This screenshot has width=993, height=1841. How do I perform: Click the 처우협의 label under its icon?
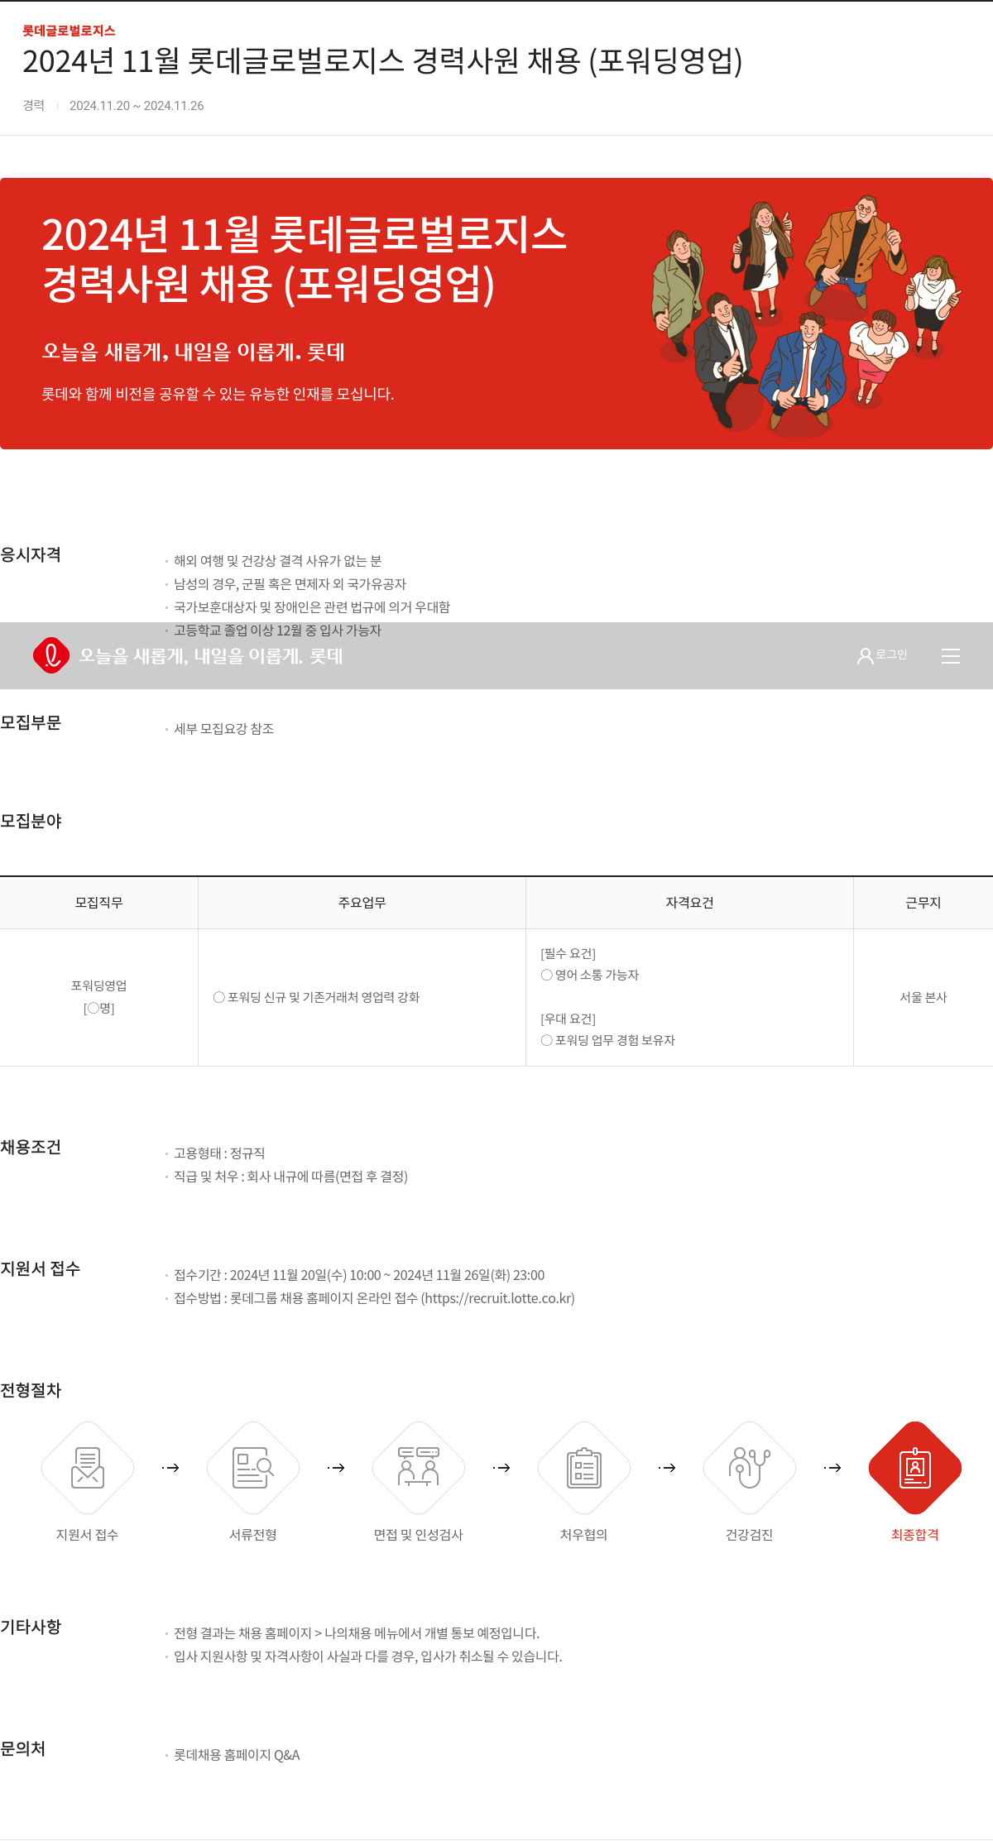click(584, 1535)
